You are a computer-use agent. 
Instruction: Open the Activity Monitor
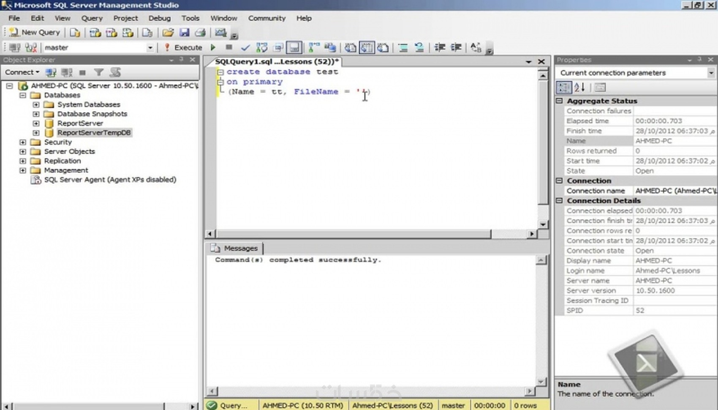coord(220,33)
